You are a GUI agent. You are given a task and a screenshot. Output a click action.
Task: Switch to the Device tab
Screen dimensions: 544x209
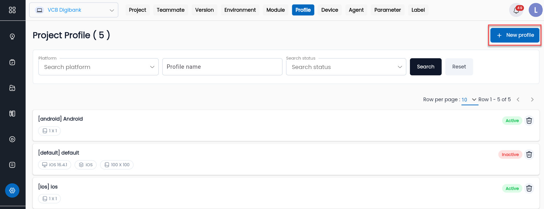tap(329, 10)
